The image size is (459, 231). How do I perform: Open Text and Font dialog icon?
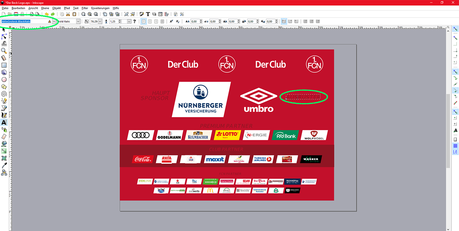(148, 14)
